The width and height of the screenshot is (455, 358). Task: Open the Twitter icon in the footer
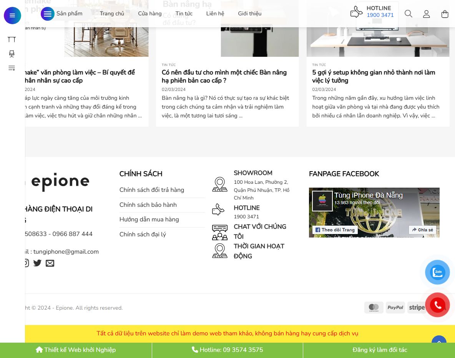(x=37, y=263)
